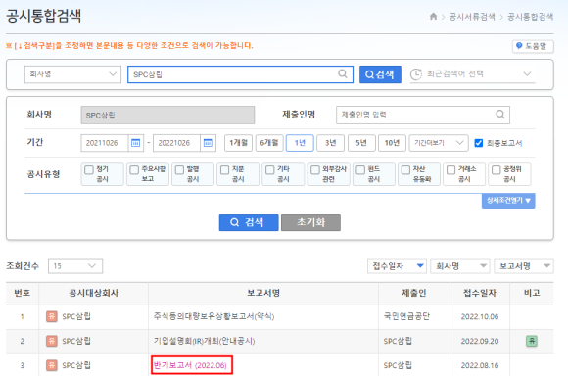Select the 10년 period button

click(392, 143)
